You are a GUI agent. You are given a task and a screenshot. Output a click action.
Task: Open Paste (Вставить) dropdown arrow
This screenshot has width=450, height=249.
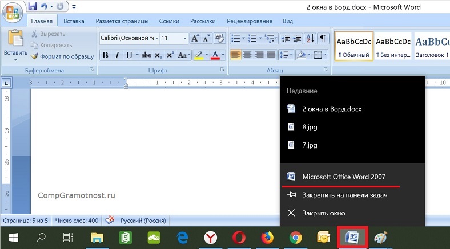point(15,60)
